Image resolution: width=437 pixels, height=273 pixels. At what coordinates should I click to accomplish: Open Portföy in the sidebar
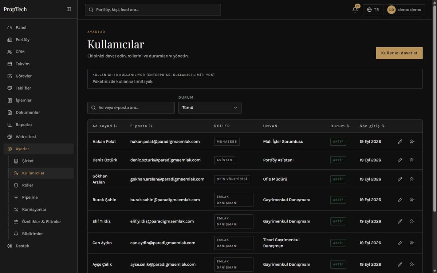pos(39,40)
